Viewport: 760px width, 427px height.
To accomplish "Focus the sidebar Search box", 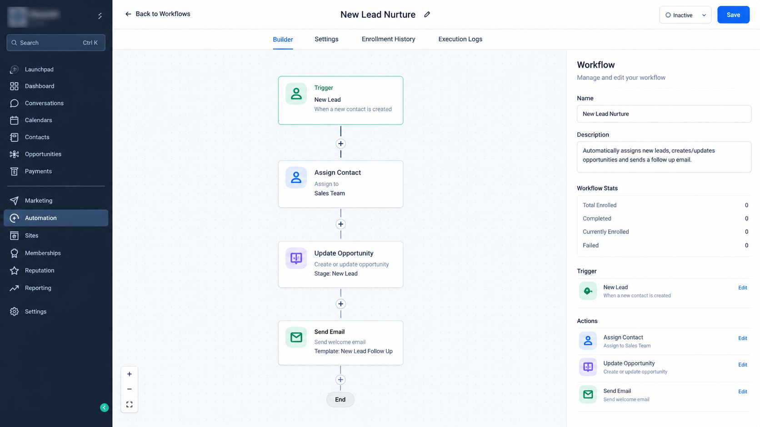I will pyautogui.click(x=56, y=43).
